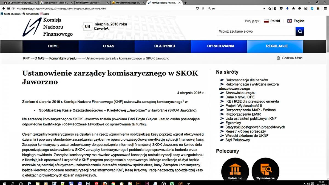Click the browser back arrow button
The image size is (329, 185).
[3, 8]
